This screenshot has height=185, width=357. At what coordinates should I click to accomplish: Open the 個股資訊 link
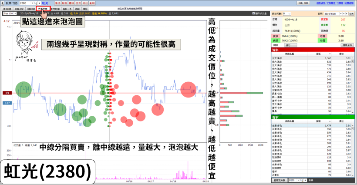pos(321,3)
